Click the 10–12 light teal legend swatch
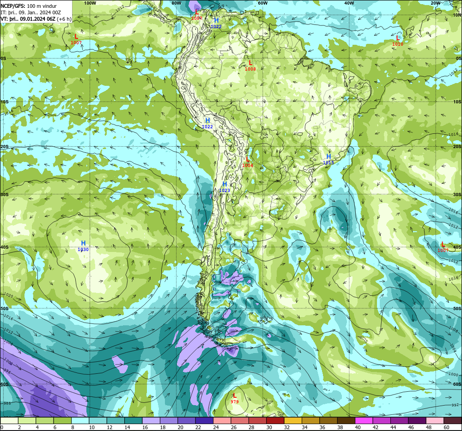 (x=98, y=421)
